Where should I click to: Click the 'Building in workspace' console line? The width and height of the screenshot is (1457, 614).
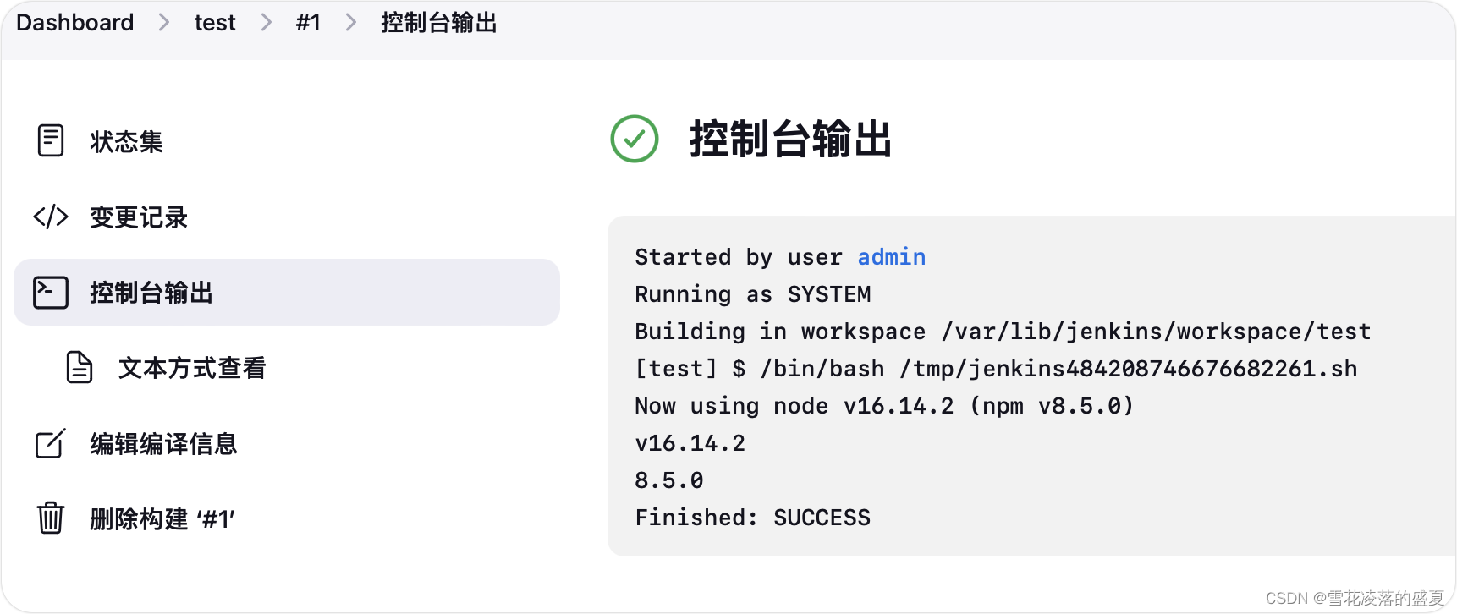(x=1003, y=332)
